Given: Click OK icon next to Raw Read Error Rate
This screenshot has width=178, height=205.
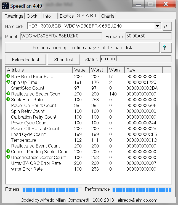Looking at the screenshot, I should (x=8, y=76).
